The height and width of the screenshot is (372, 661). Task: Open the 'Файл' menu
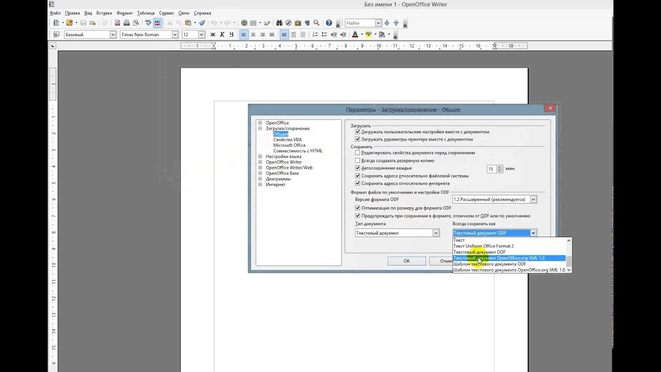(x=55, y=13)
